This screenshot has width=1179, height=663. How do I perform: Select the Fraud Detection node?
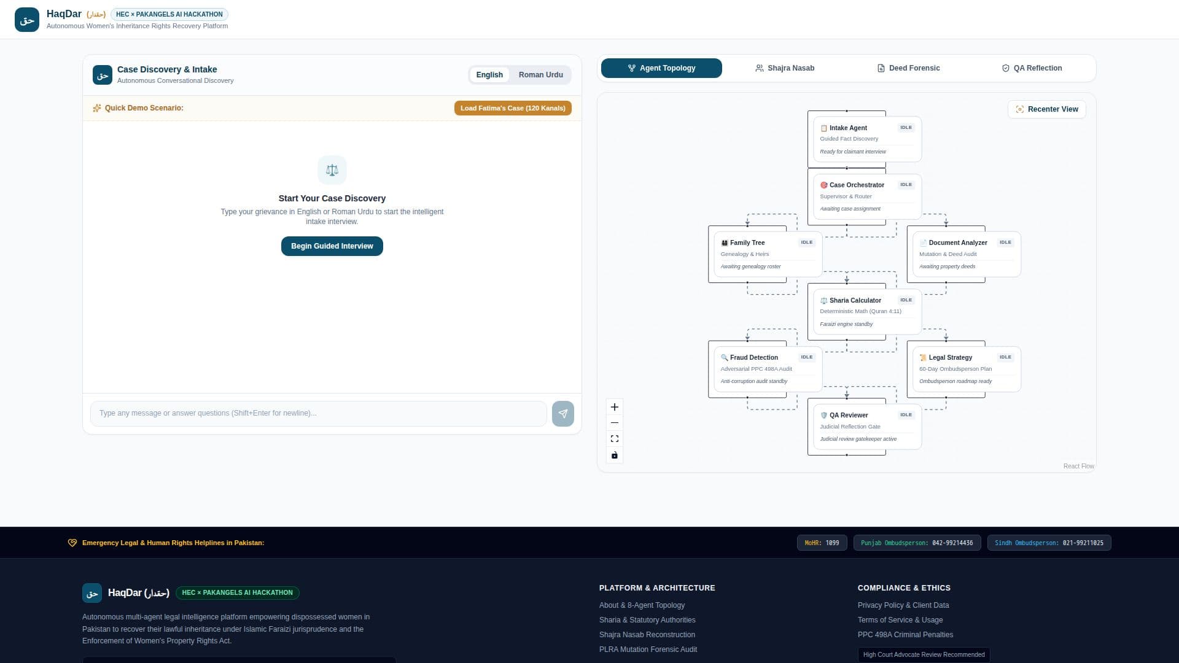768,369
